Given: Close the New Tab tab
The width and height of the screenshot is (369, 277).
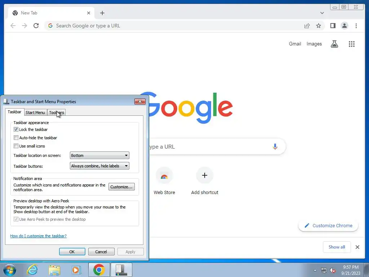Looking at the screenshot, I should coord(89,13).
